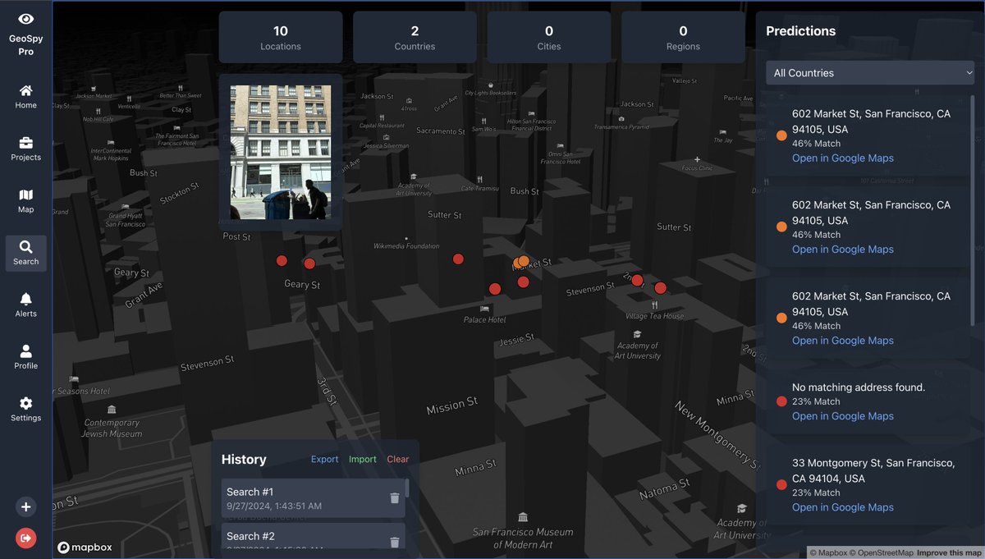Image resolution: width=985 pixels, height=559 pixels.
Task: Select Search #2 history entry
Action: [313, 536]
